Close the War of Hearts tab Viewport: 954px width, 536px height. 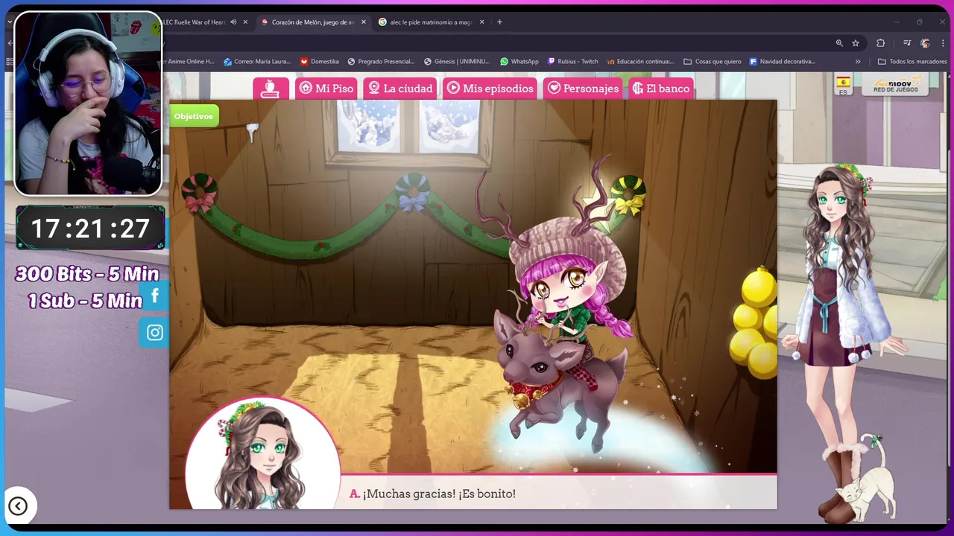click(x=245, y=22)
